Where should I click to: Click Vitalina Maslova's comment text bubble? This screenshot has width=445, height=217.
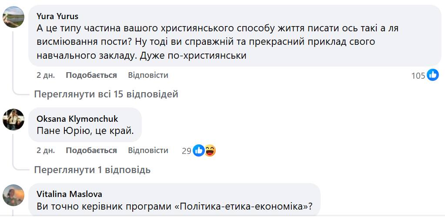(x=174, y=207)
